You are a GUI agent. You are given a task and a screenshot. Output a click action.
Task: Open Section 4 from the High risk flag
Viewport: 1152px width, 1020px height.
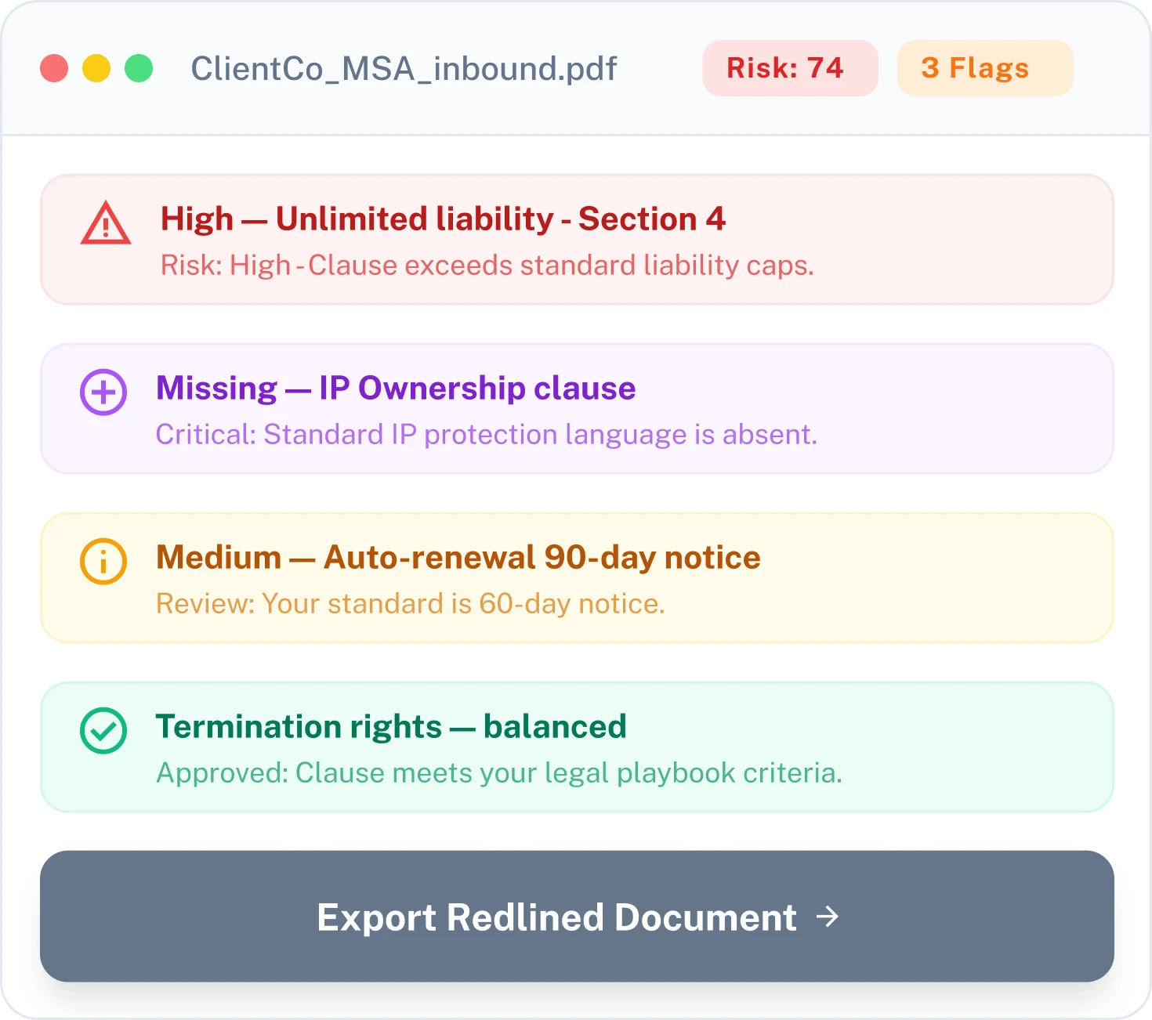(443, 219)
